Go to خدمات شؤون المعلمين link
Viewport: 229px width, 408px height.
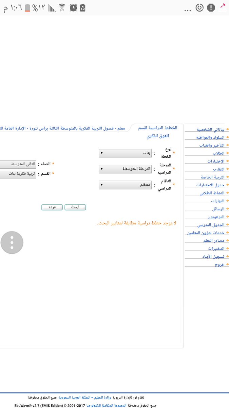[206, 233]
